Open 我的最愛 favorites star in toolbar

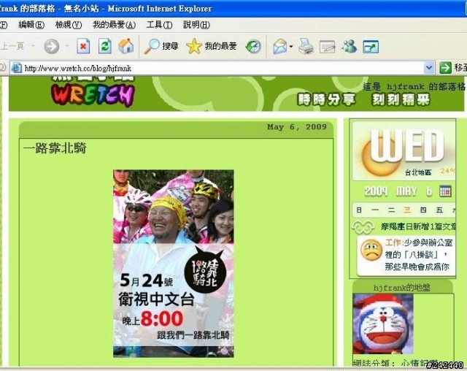click(212, 46)
